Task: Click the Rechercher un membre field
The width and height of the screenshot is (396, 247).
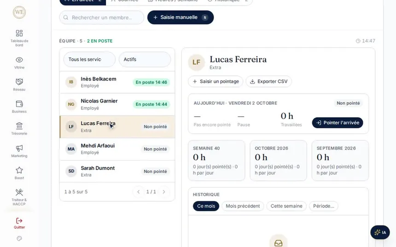Action: 101,17
